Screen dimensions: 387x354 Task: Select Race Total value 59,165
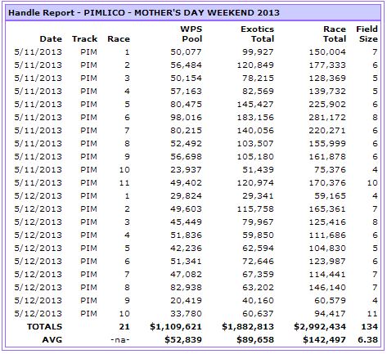(x=330, y=196)
